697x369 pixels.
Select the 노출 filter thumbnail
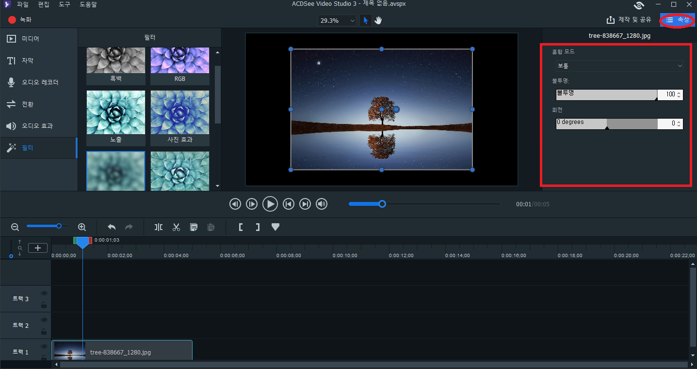[116, 118]
